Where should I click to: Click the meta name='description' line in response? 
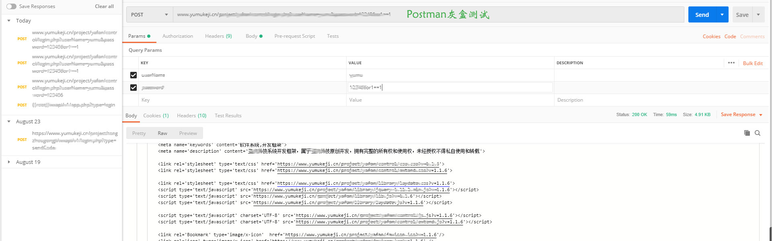(322, 151)
